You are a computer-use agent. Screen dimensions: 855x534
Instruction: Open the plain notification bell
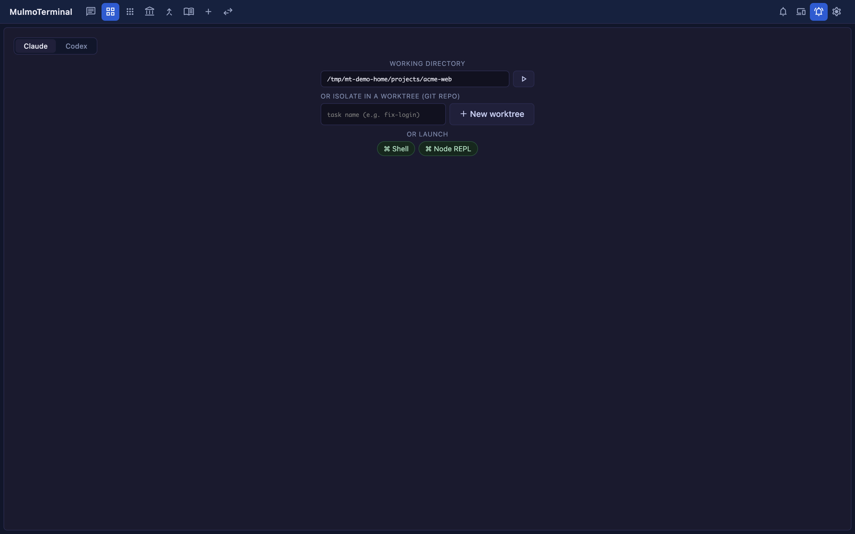[x=783, y=12]
